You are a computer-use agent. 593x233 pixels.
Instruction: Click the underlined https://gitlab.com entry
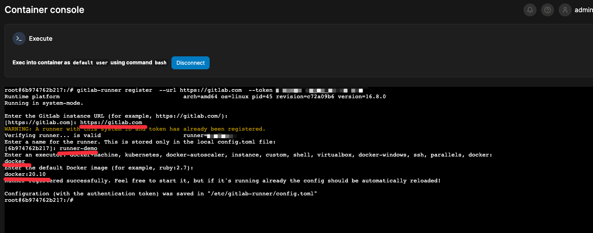111,123
